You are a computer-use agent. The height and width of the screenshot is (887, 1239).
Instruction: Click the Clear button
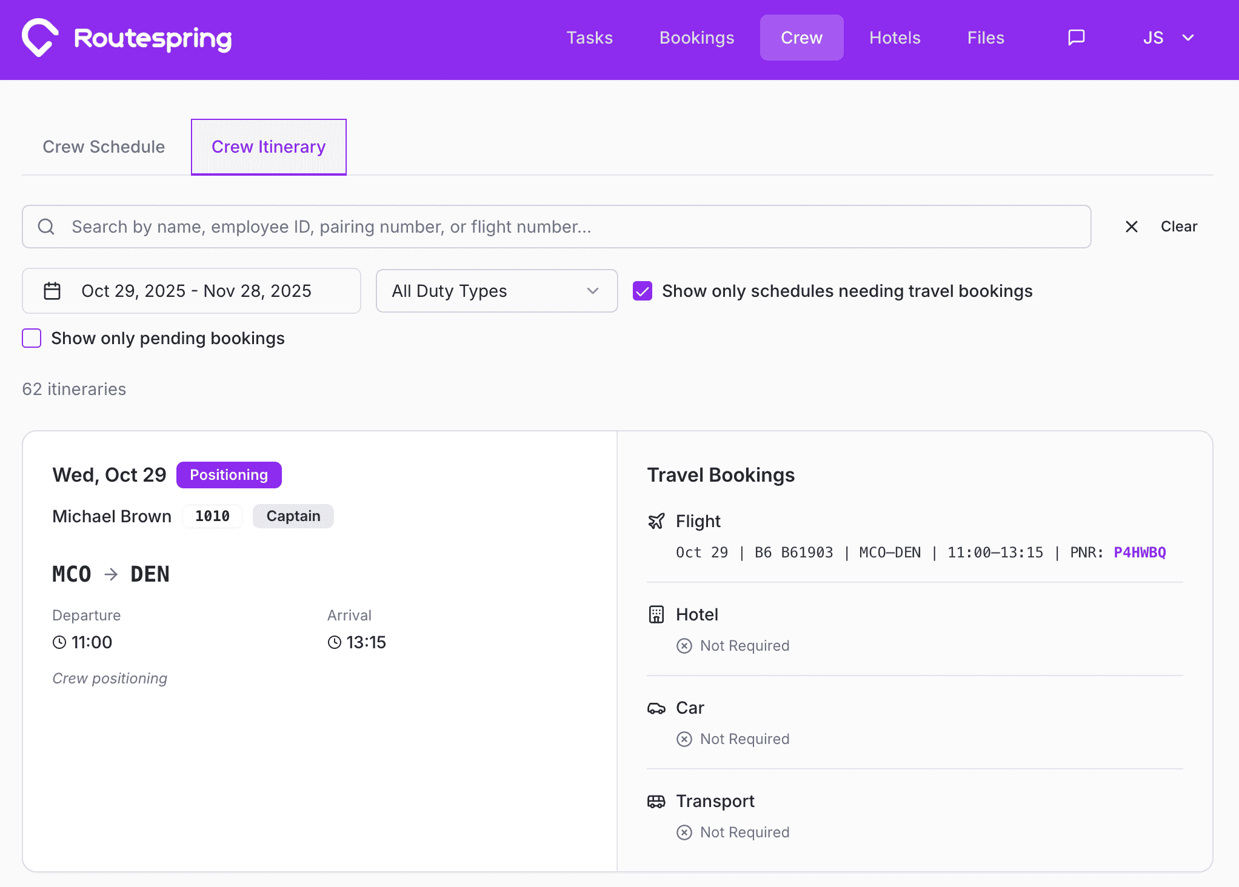click(x=1178, y=226)
